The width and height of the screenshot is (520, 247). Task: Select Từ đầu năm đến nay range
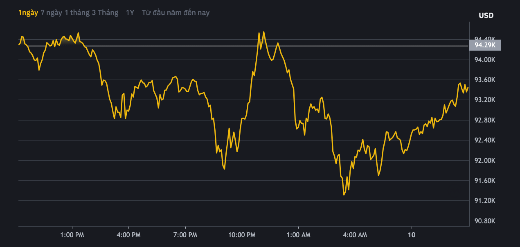click(x=176, y=13)
